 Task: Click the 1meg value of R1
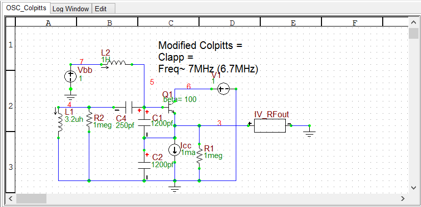[x=213, y=156]
